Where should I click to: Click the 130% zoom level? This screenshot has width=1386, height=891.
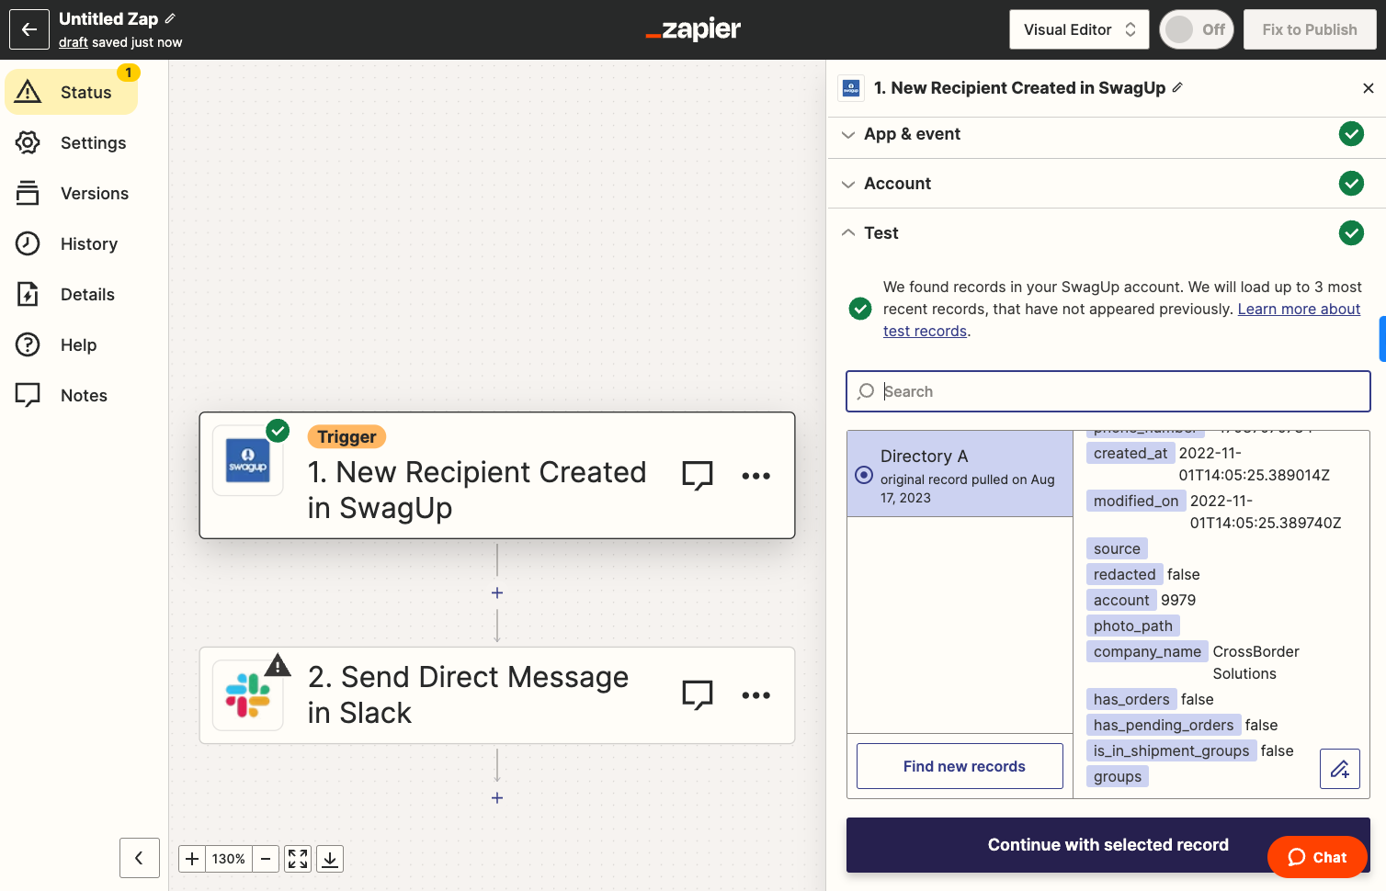point(229,859)
